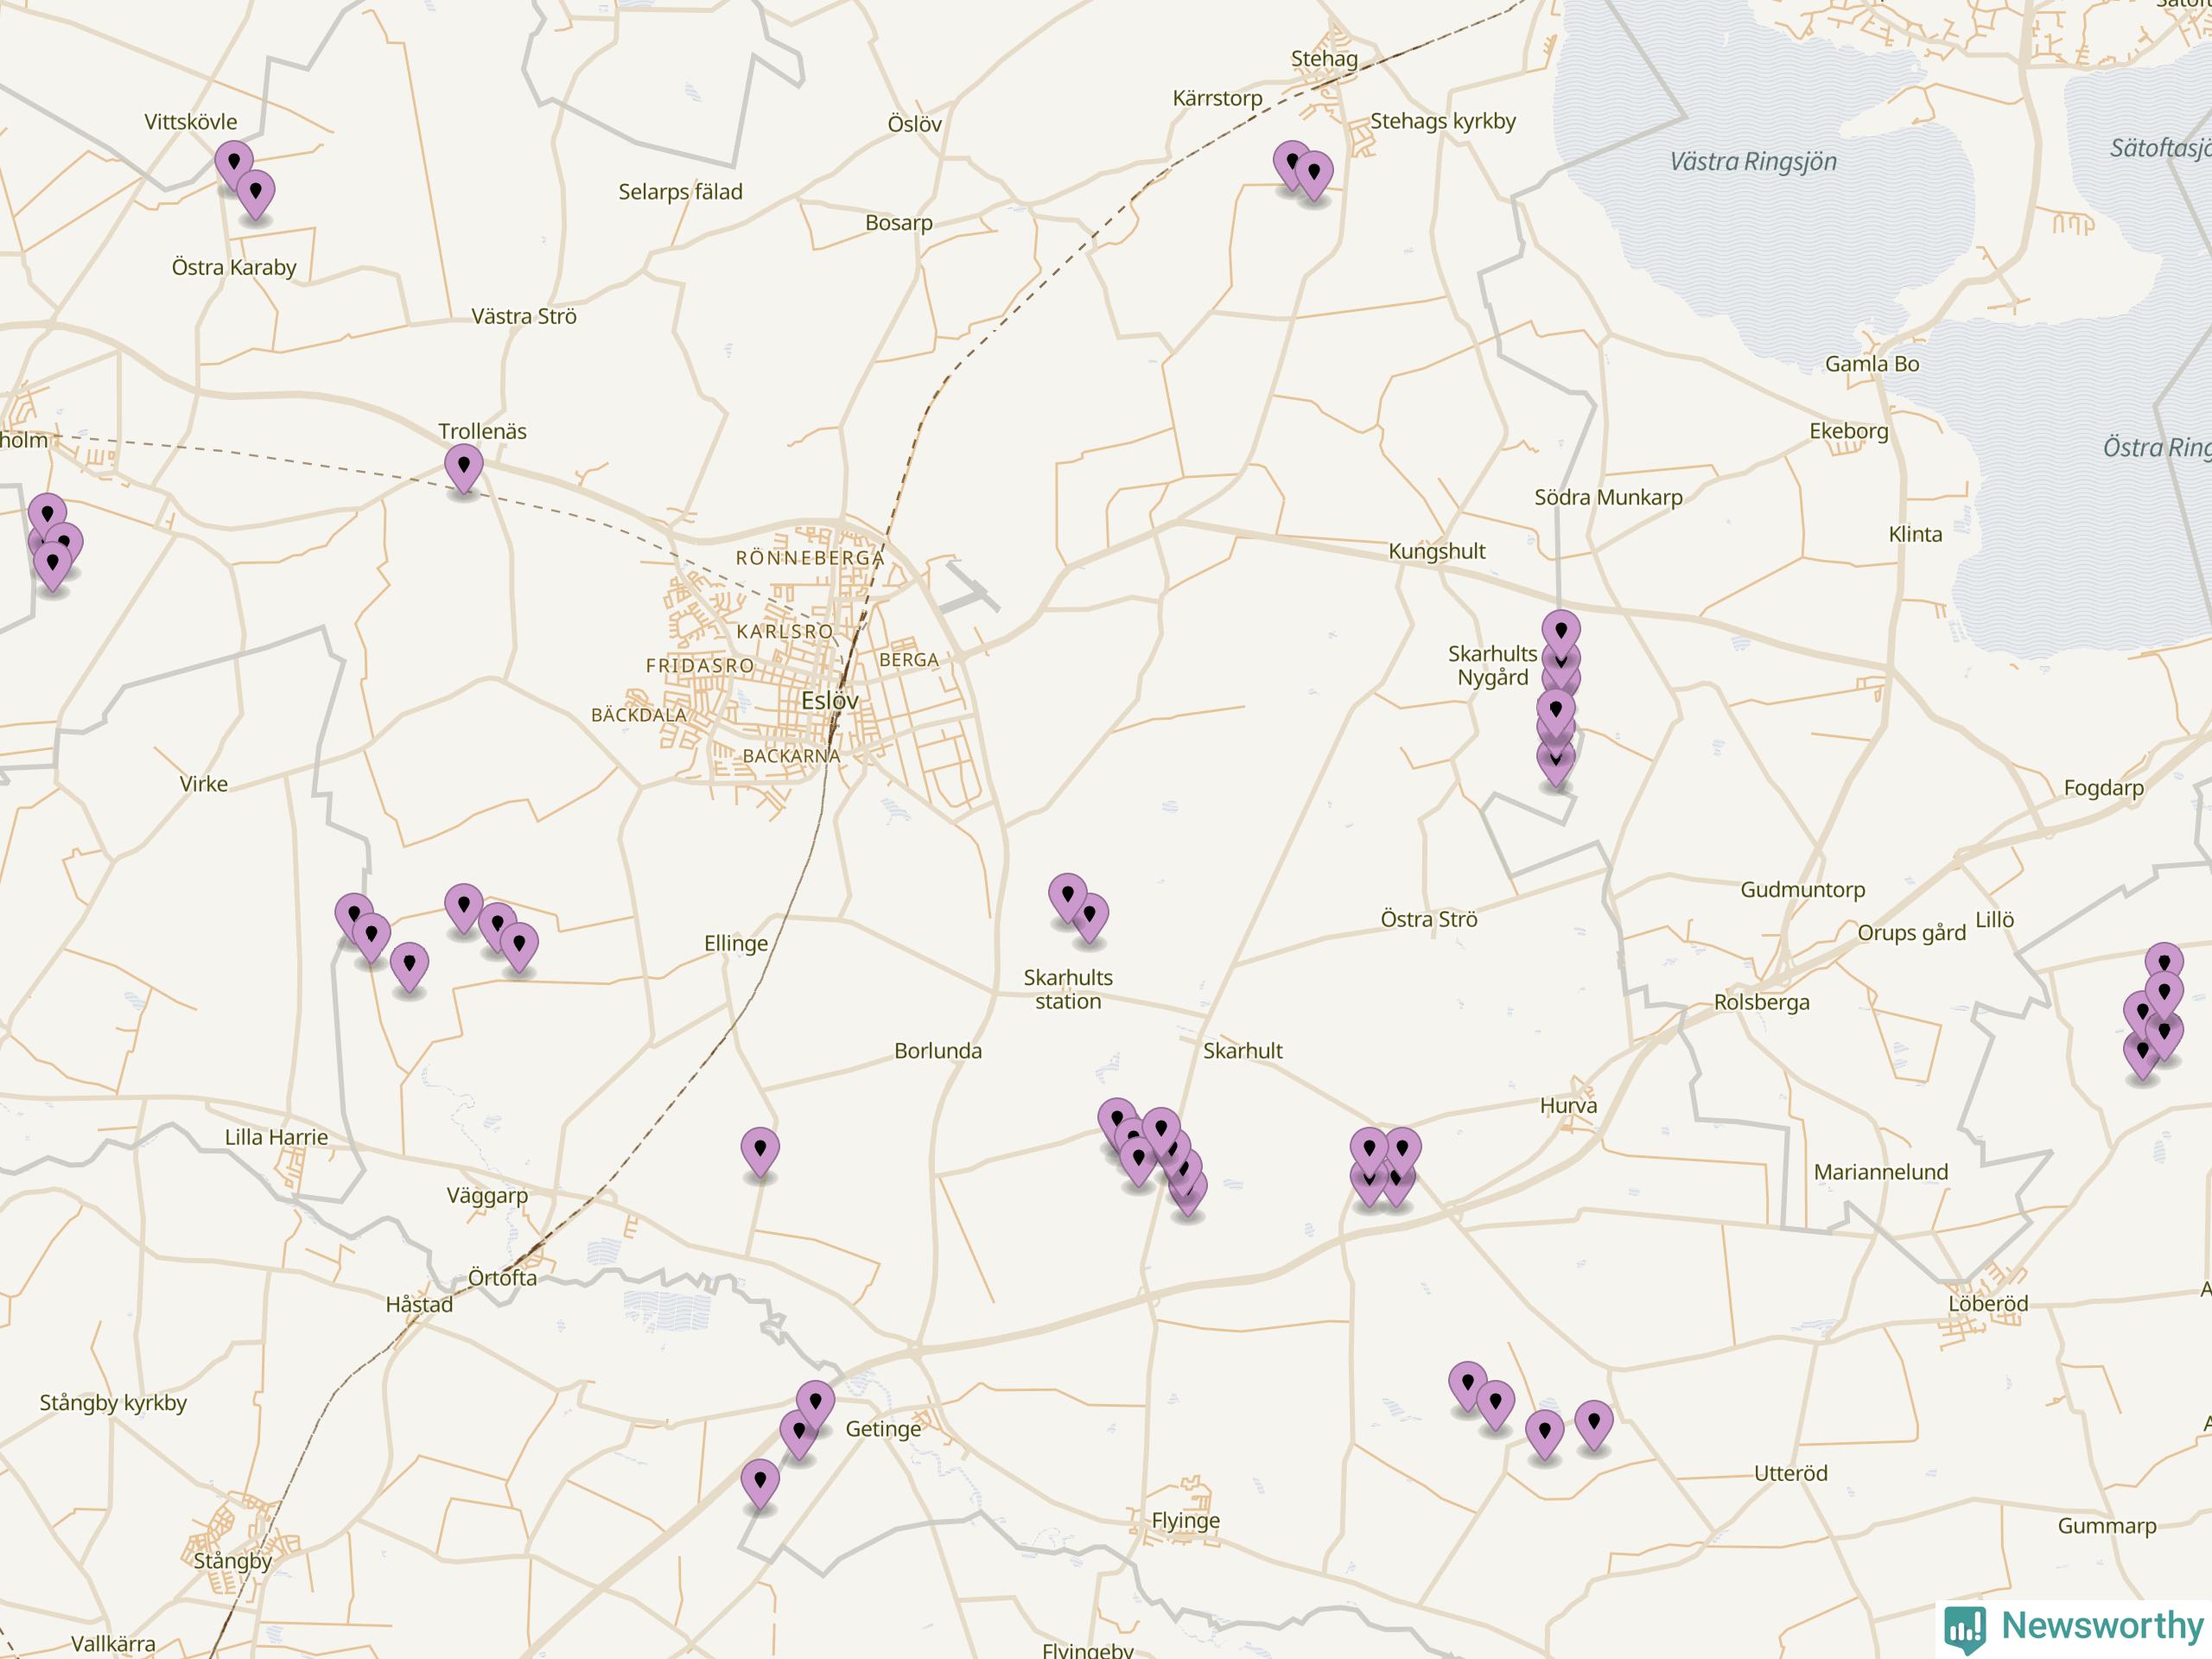2212x1659 pixels.
Task: Click the FRIDASRO district label
Action: pyautogui.click(x=700, y=666)
